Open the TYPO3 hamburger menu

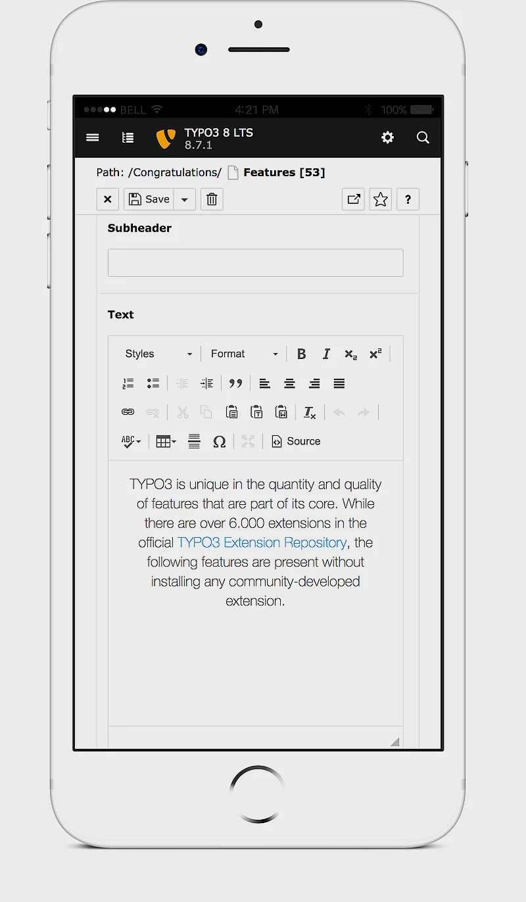(x=93, y=137)
